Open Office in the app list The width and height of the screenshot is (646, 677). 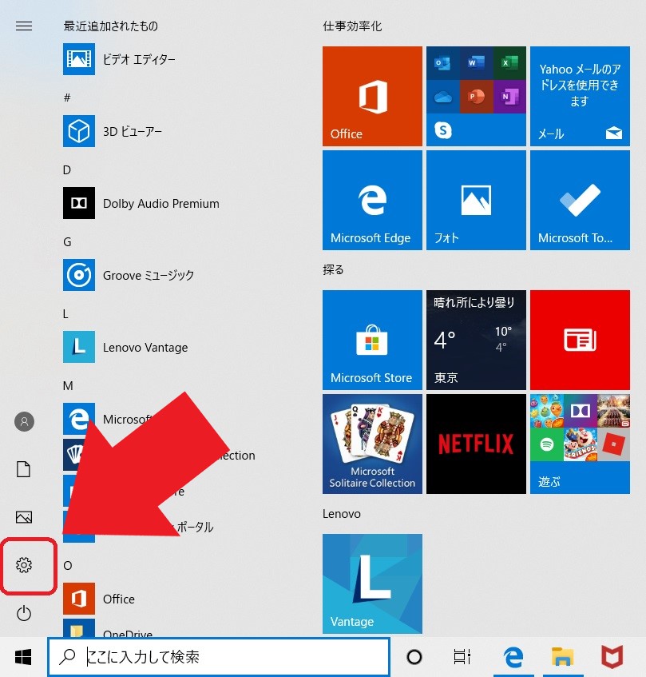pyautogui.click(x=99, y=599)
